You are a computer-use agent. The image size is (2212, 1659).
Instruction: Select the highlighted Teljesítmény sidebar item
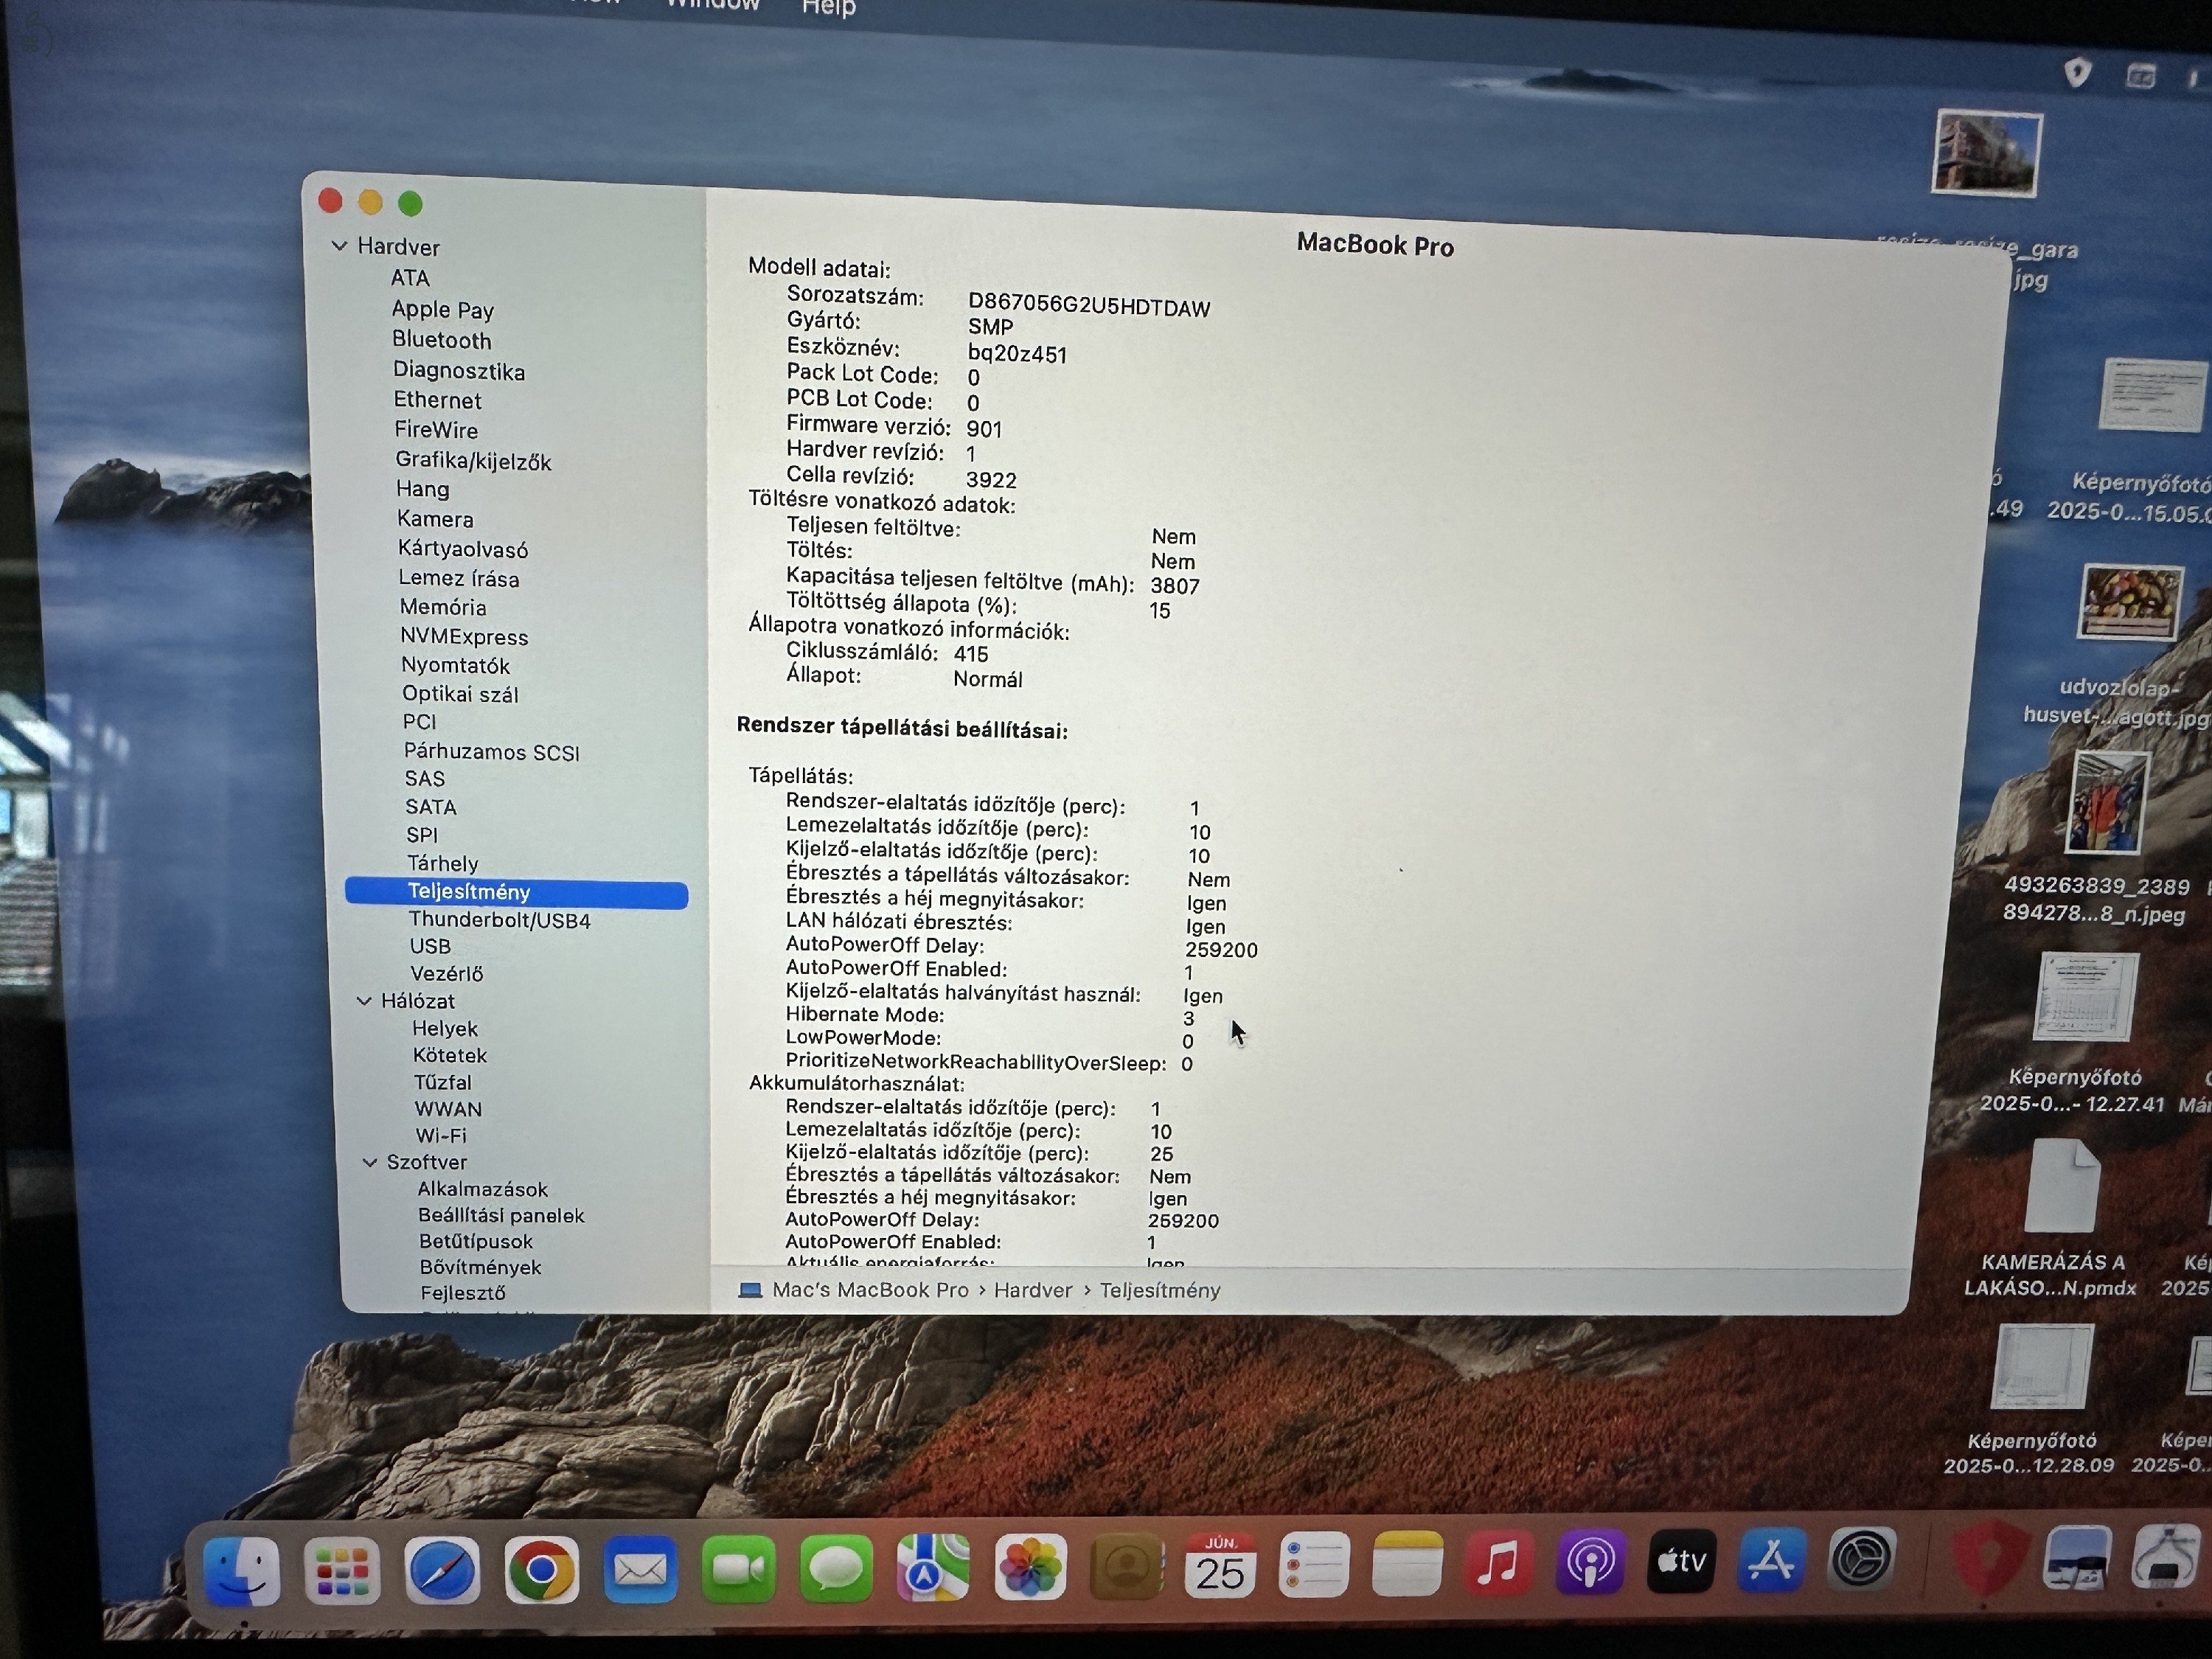(516, 892)
